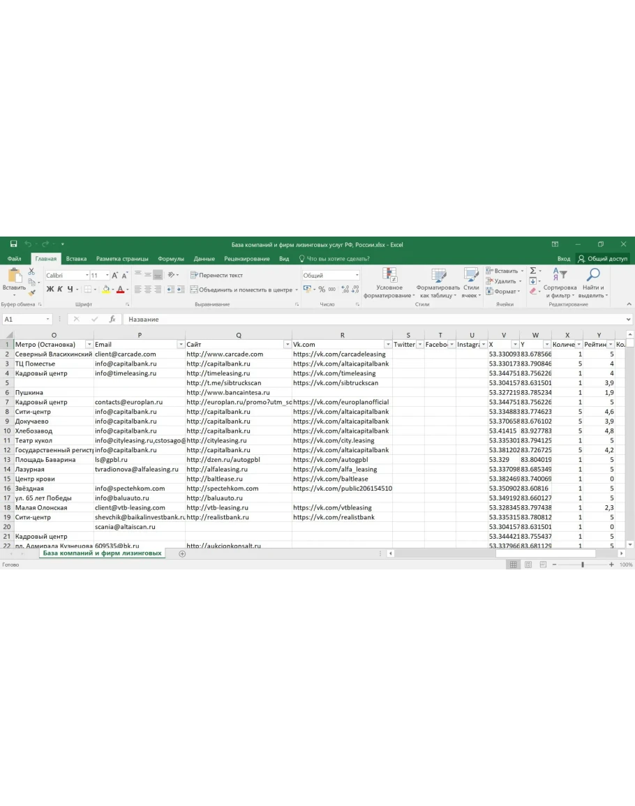The width and height of the screenshot is (635, 806).
Task: Click Вставить cells button in Ячейки group
Action: [502, 271]
